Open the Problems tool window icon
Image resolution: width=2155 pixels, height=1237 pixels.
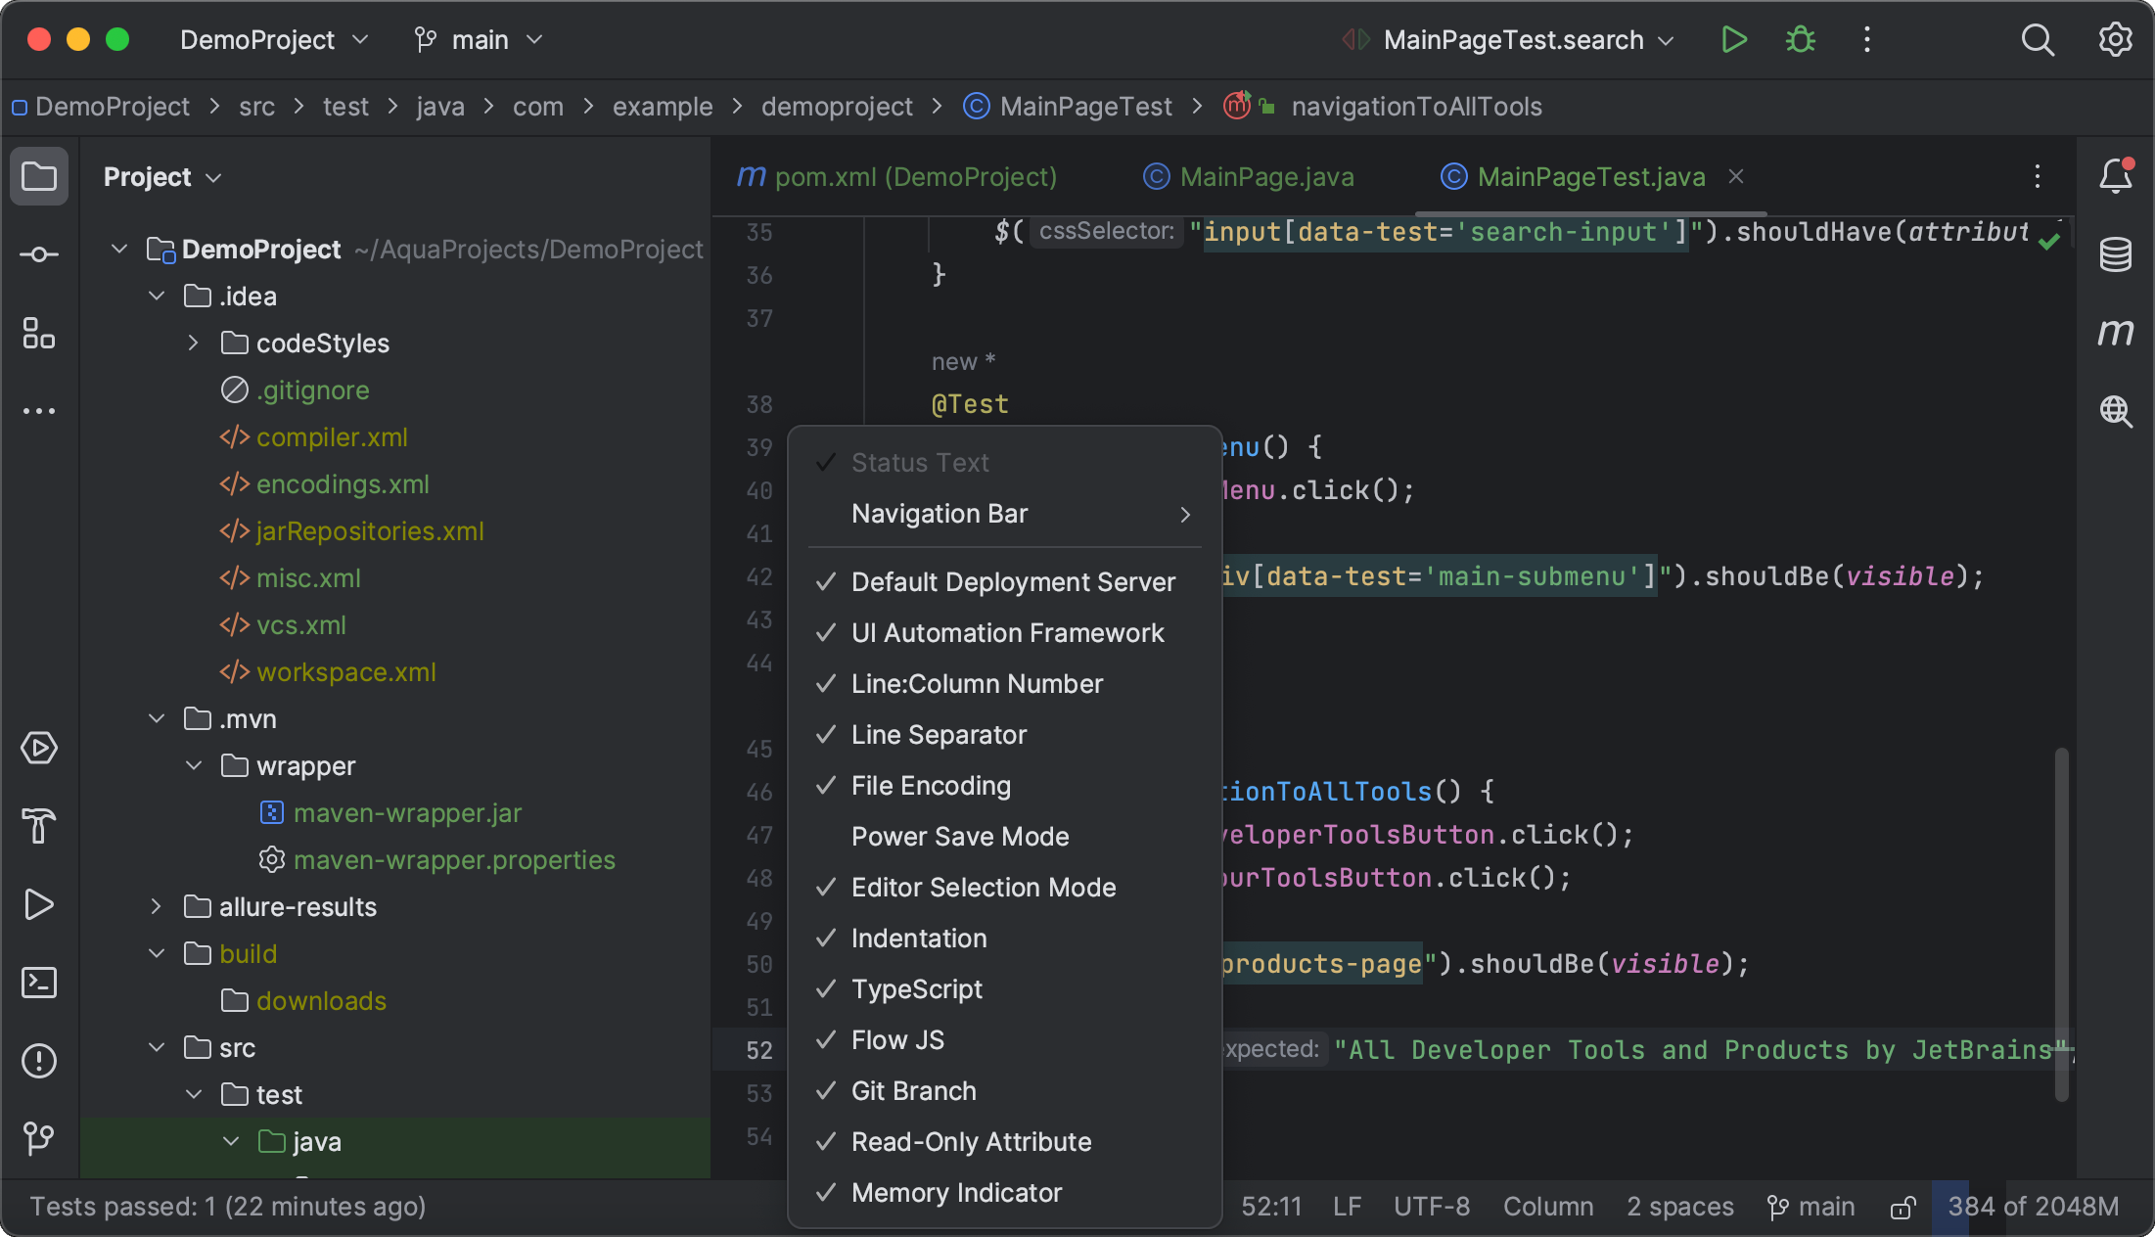pyautogui.click(x=39, y=1061)
